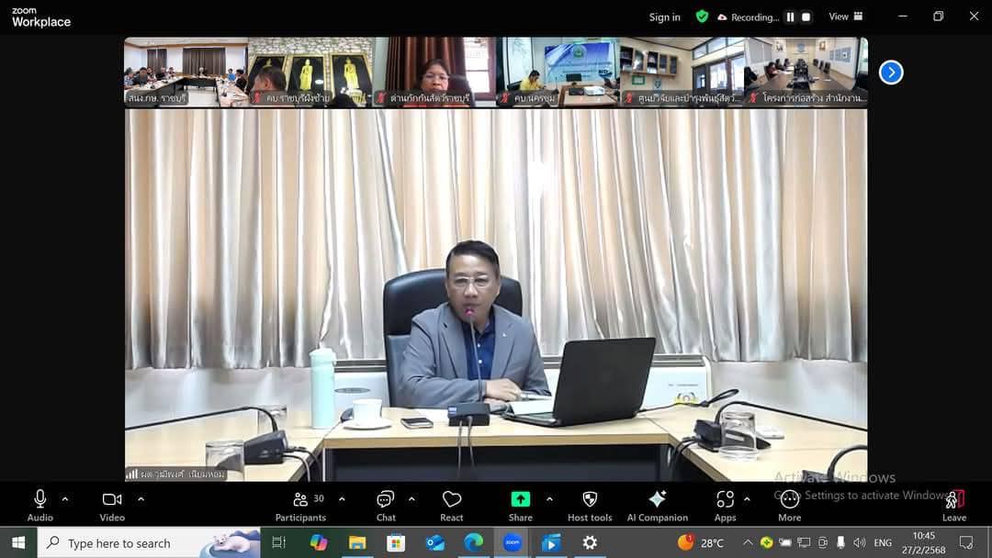Open the Chat panel

click(386, 506)
